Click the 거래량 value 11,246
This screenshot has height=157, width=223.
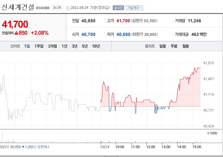tap(194, 21)
